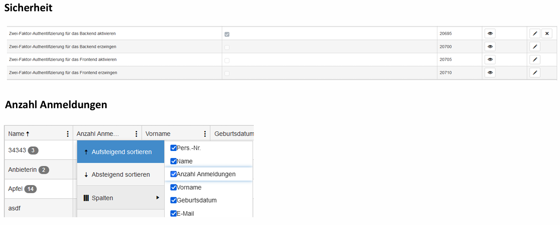Click the Geburtsdatum column header
Screen dimensions: 560x225
[x=232, y=134]
